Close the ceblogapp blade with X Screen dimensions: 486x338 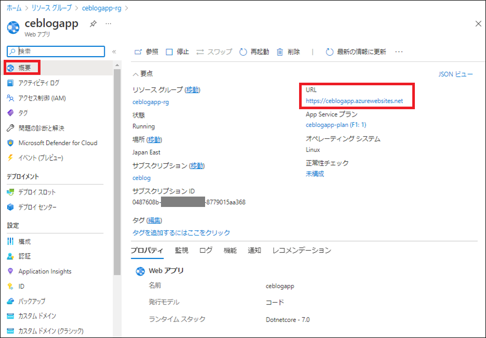[x=478, y=24]
